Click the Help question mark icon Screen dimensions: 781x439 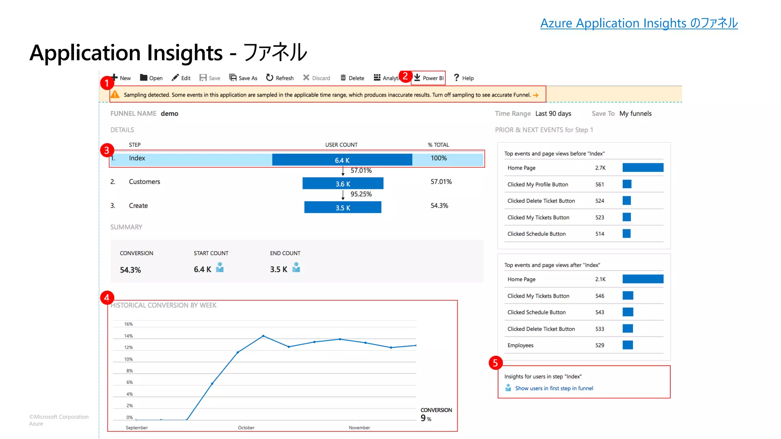(456, 78)
